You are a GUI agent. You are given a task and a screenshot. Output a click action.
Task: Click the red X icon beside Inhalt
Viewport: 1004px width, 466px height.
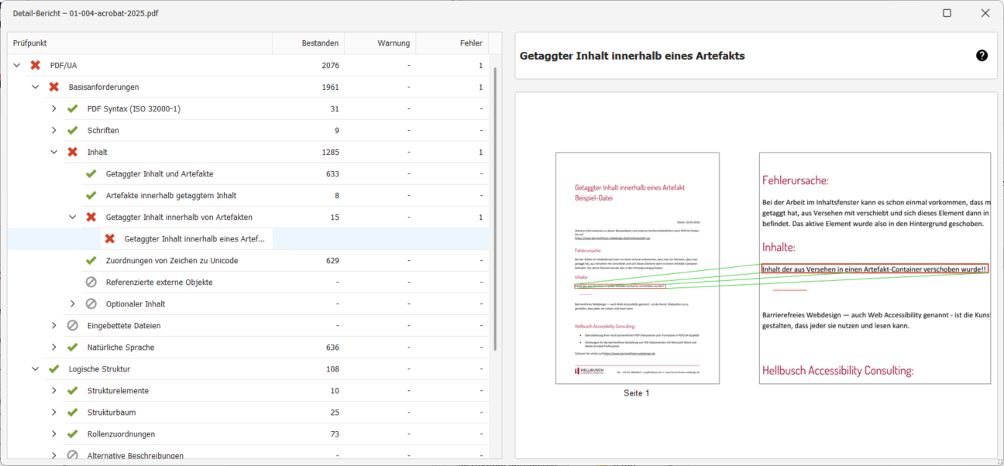[73, 152]
